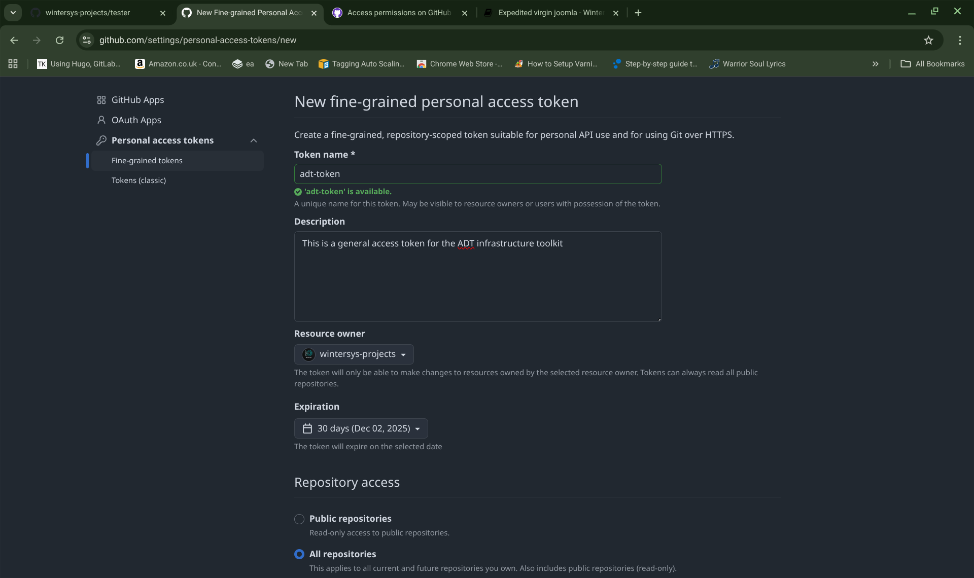The height and width of the screenshot is (578, 974).
Task: Go to GitHub Apps settings
Action: (137, 100)
